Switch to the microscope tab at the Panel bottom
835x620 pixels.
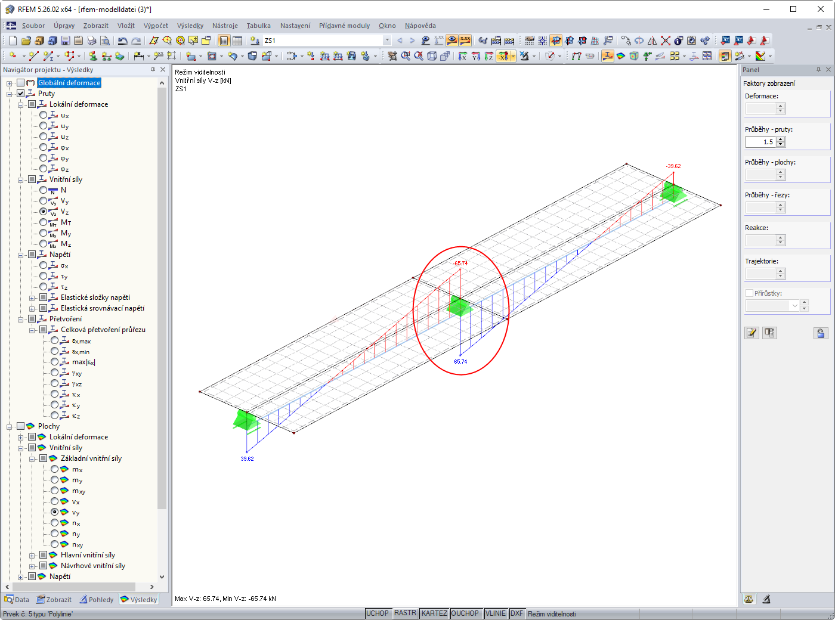point(766,600)
